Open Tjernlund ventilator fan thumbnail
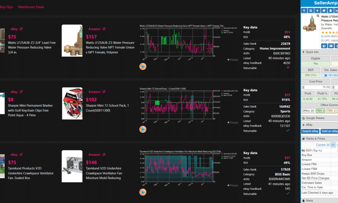The image size is (338, 203). pyautogui.click(x=72, y=166)
